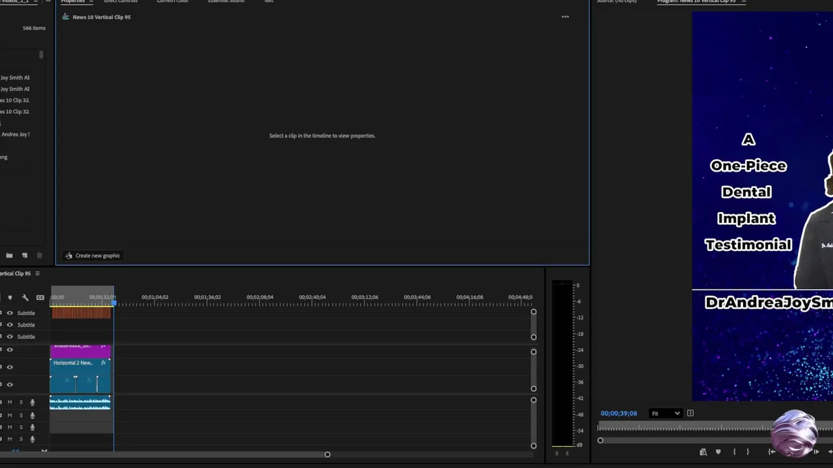This screenshot has height=468, width=833.
Task: Click 00;01;04;02 on the timeline ruler
Action: pyautogui.click(x=155, y=297)
